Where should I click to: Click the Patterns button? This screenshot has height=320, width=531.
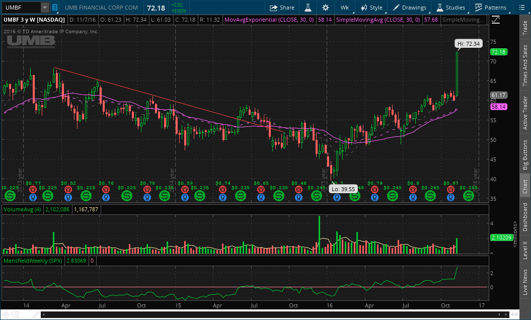[x=490, y=8]
